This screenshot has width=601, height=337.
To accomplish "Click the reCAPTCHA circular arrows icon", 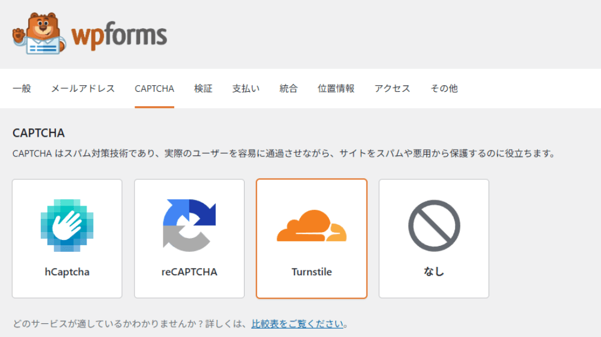I will (x=189, y=225).
